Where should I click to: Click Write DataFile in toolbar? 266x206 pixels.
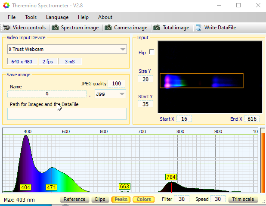click(216, 28)
